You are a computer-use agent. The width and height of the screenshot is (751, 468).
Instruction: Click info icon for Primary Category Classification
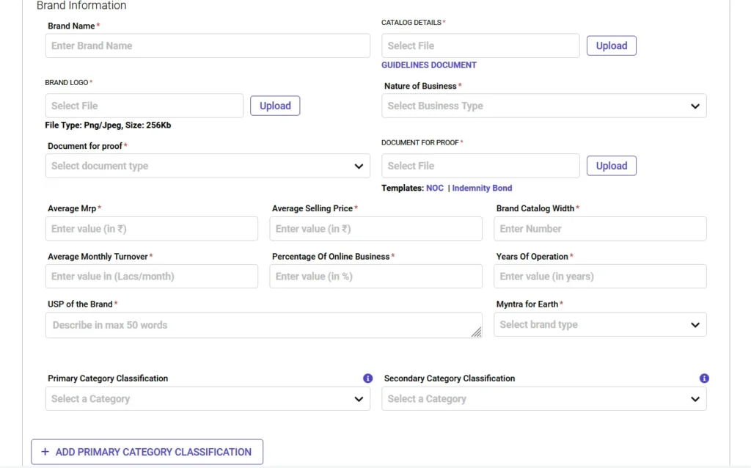point(368,379)
